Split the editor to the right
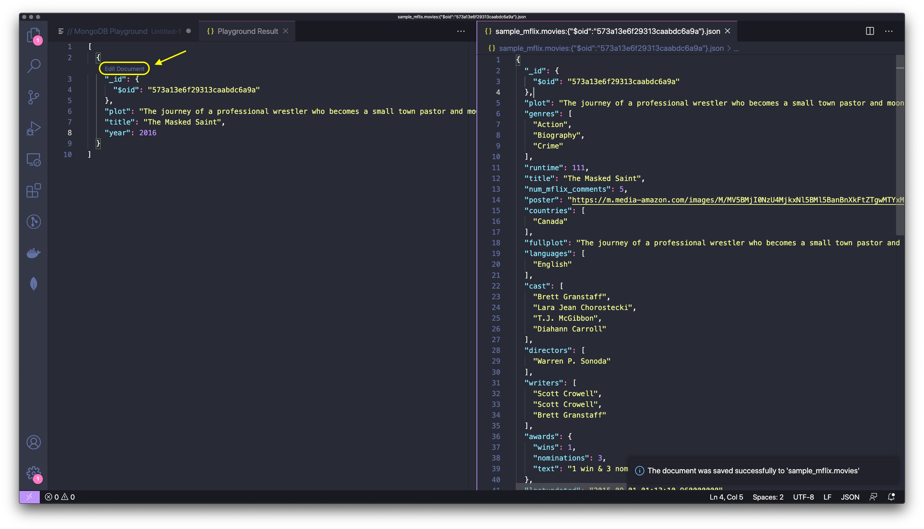Viewport: 924px width, 529px height. 870,31
